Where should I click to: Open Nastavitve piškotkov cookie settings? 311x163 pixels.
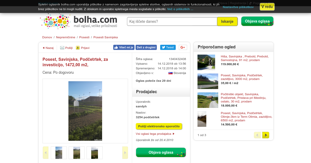point(238,7)
